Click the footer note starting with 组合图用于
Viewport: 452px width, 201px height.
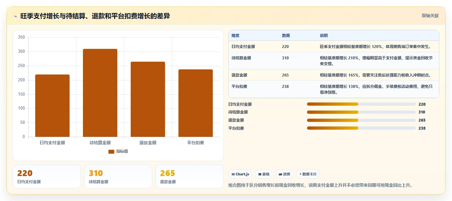[320, 185]
